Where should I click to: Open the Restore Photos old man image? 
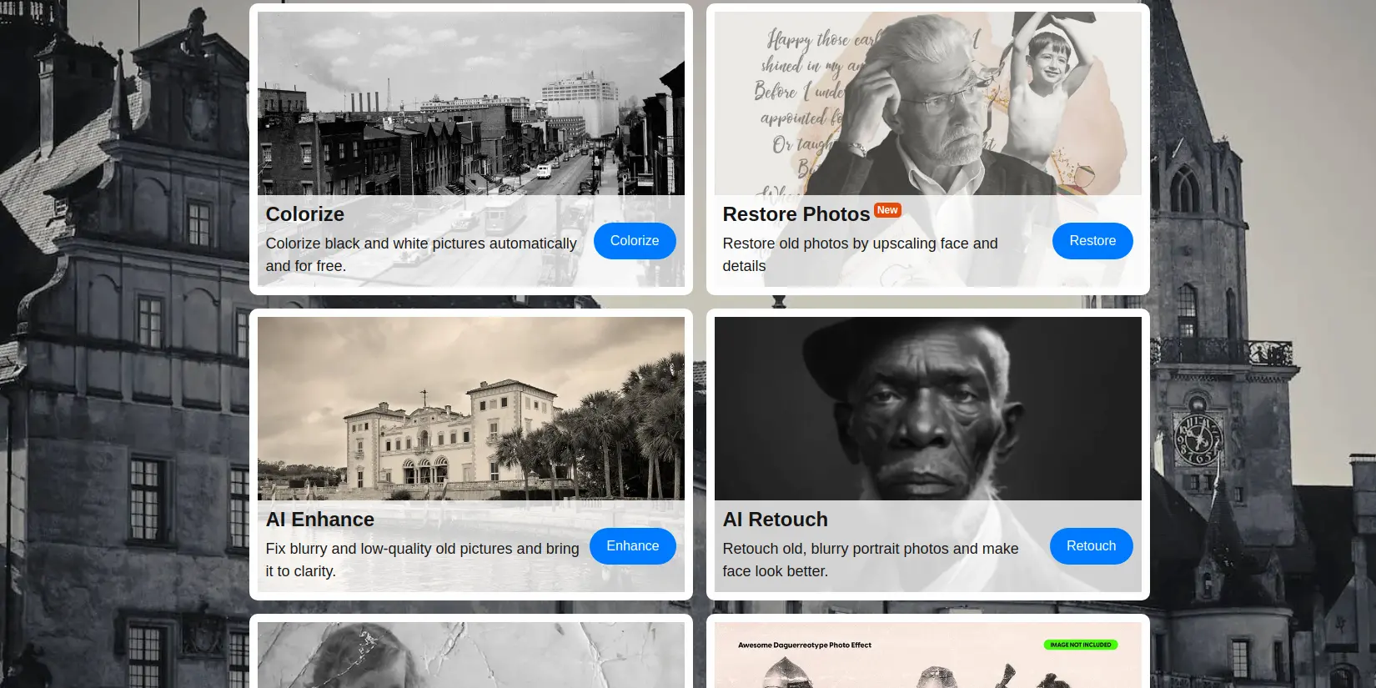[x=928, y=103]
